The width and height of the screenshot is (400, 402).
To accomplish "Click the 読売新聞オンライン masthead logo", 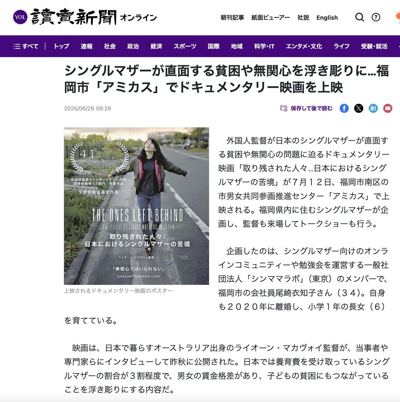I will [x=94, y=17].
